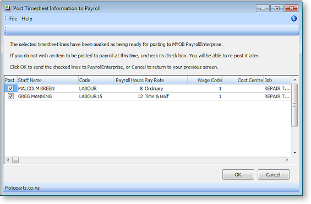Click the horizontal scroll right arrow
The height and width of the screenshot is (204, 311).
pyautogui.click(x=287, y=160)
